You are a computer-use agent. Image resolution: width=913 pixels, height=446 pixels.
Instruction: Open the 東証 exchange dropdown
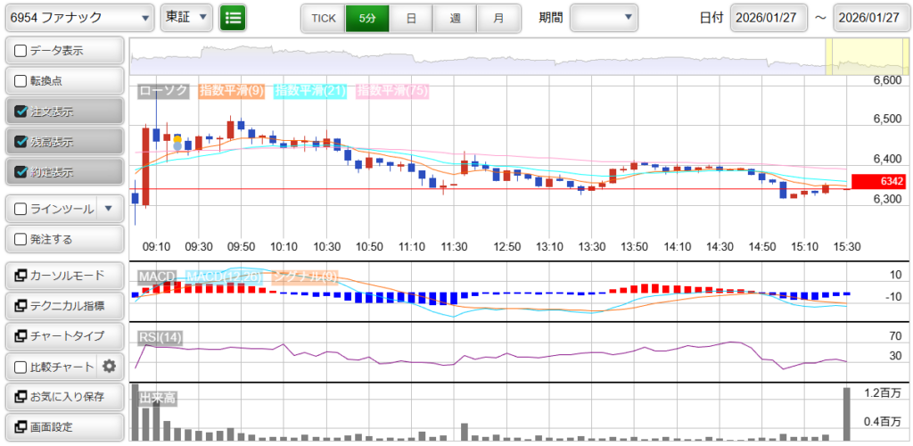pos(187,17)
